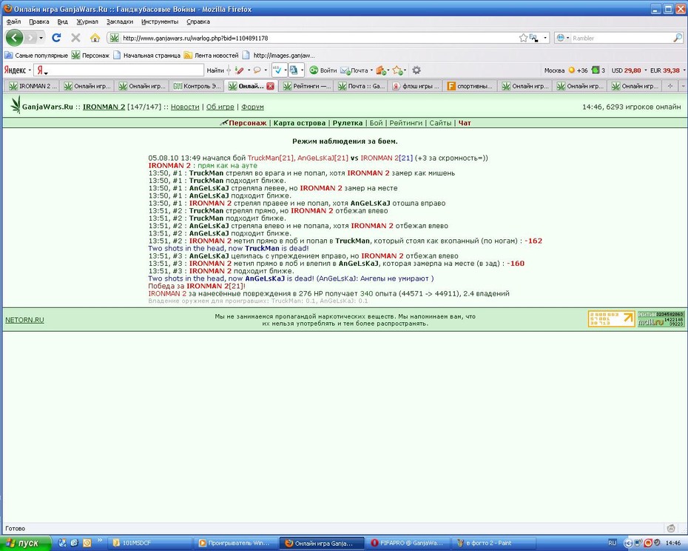Click the orange arrow counter banner

click(x=611, y=319)
